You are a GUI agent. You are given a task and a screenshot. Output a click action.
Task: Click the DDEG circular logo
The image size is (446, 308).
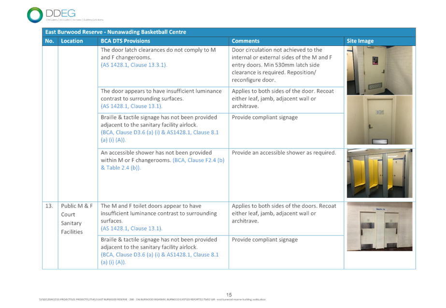(x=35, y=15)
